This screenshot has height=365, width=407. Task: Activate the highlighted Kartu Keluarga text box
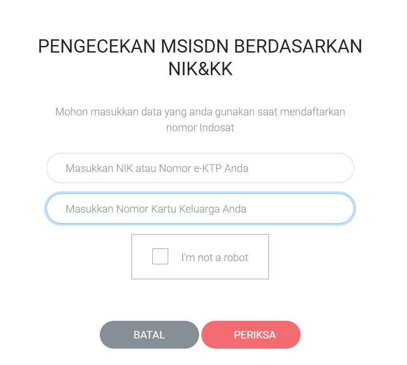coord(200,209)
